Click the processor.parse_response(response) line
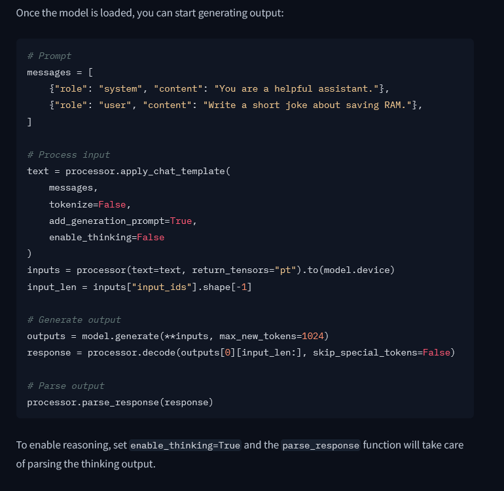 coord(120,403)
